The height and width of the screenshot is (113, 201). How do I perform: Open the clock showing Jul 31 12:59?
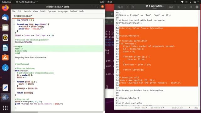tap(106, 2)
